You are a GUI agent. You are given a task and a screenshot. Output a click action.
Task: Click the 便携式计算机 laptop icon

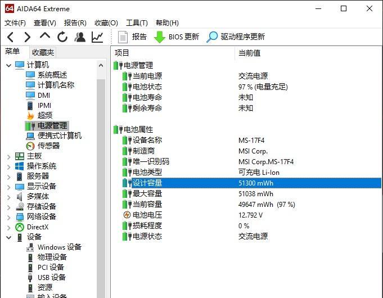tap(30, 136)
